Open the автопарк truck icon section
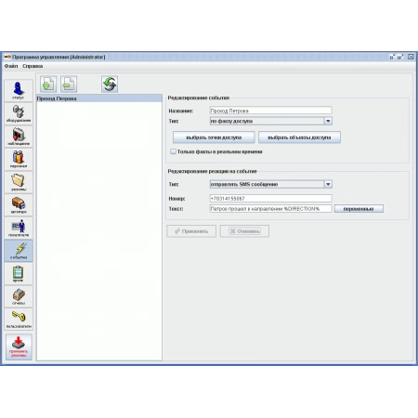The width and height of the screenshot is (418, 418). tap(19, 205)
